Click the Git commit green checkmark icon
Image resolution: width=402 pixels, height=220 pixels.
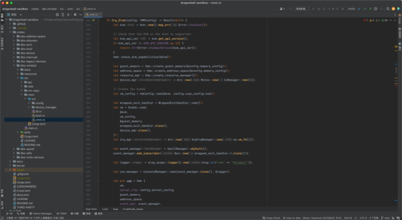[365, 9]
